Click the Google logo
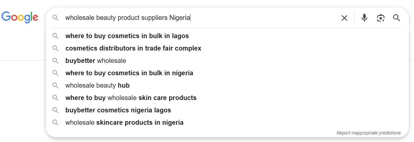 tap(20, 17)
